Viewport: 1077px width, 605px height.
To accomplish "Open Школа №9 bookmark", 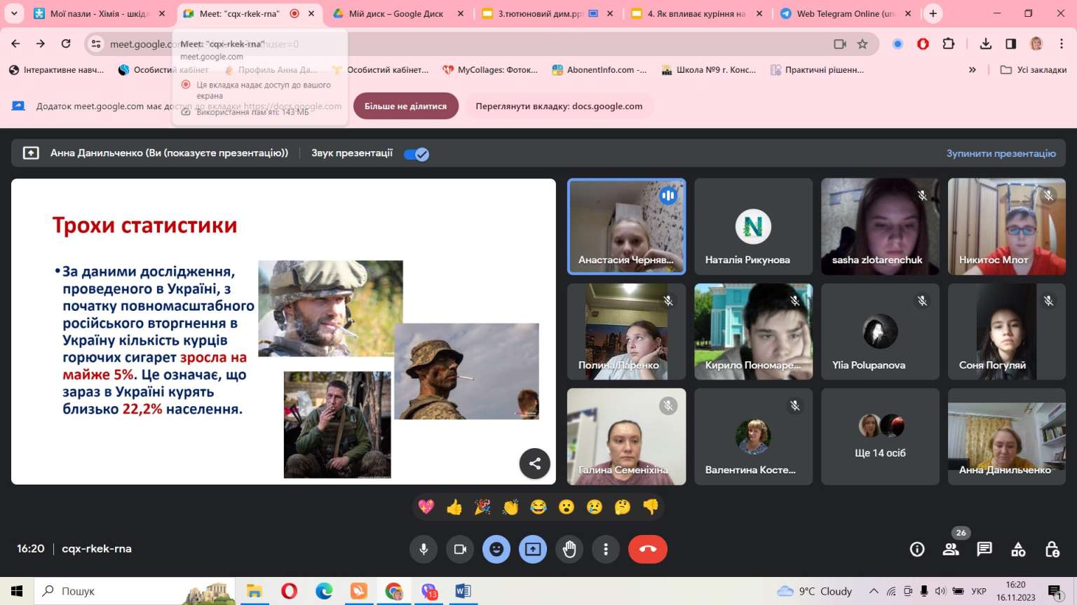I will tap(709, 70).
